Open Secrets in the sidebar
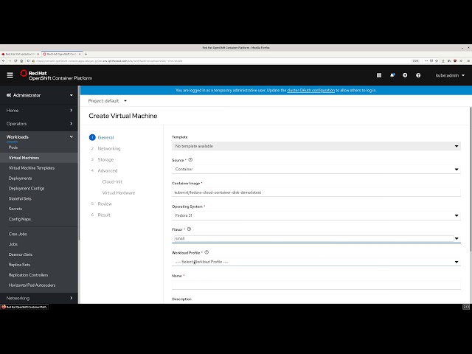This screenshot has height=354, width=472. pos(15,209)
